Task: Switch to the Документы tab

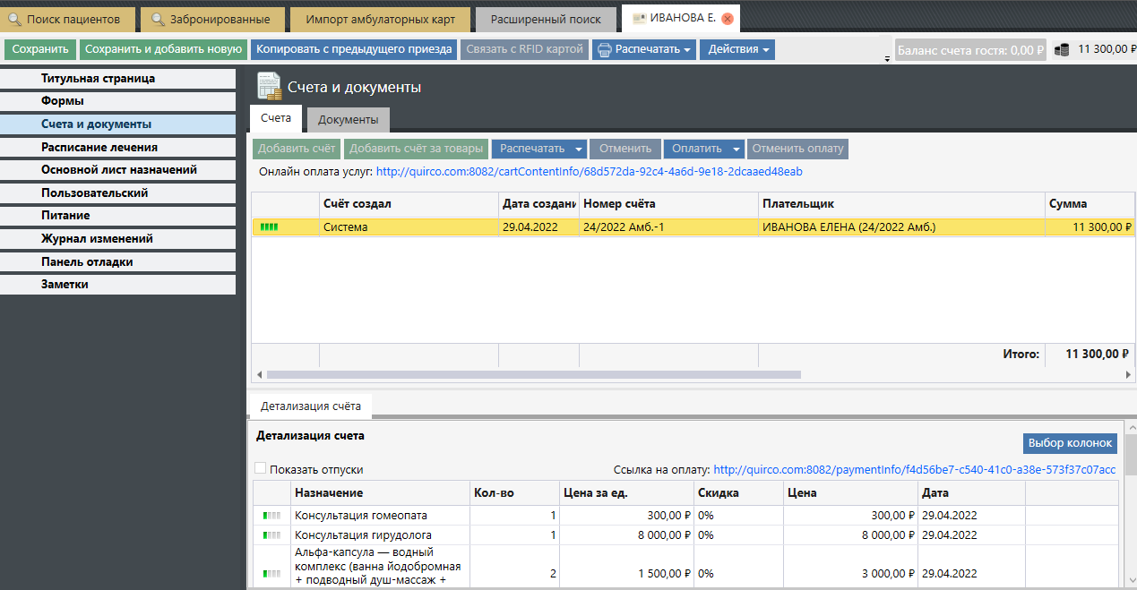Action: pos(348,119)
